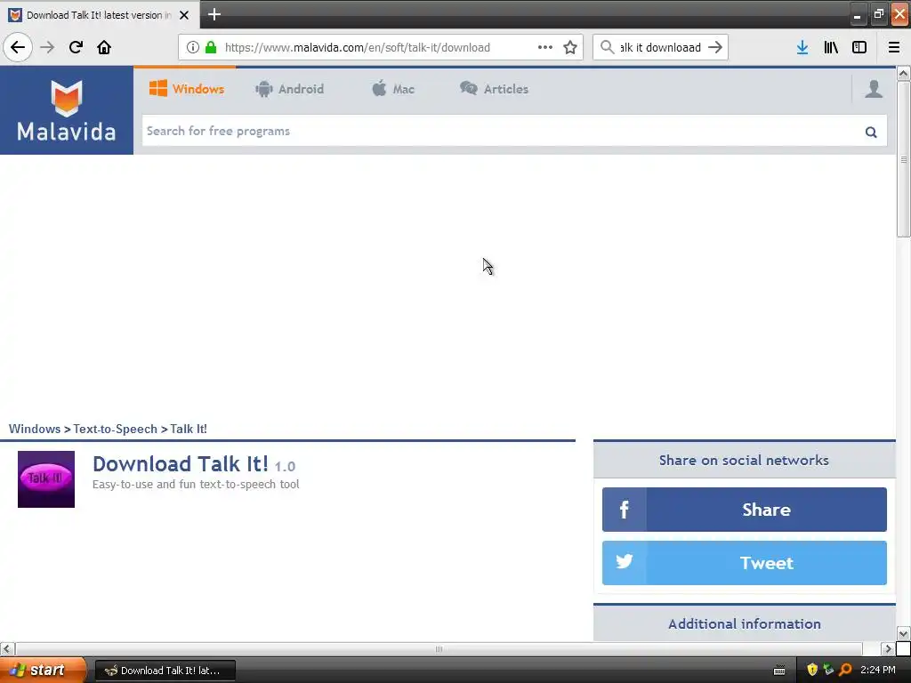Viewport: 911px width, 683px height.
Task: Open the Windows breadcrumb link
Action: tap(35, 429)
